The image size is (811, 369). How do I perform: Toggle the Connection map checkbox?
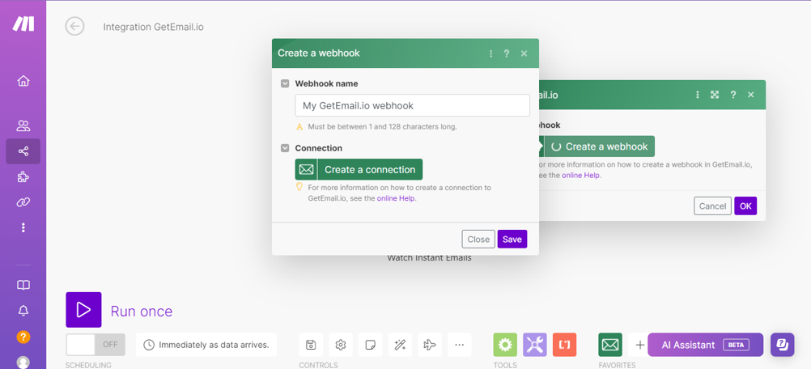click(285, 148)
